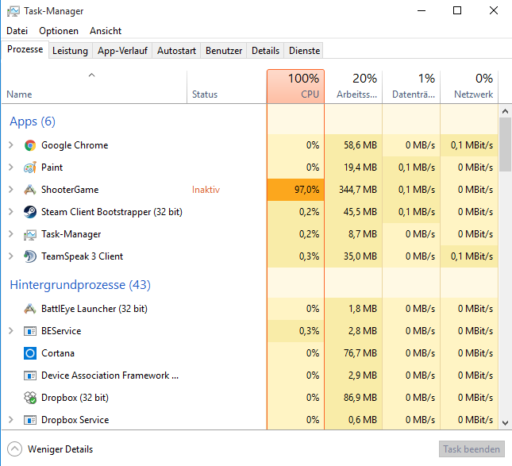
Task: Click the '97,0%' CPU cell
Action: pos(295,190)
